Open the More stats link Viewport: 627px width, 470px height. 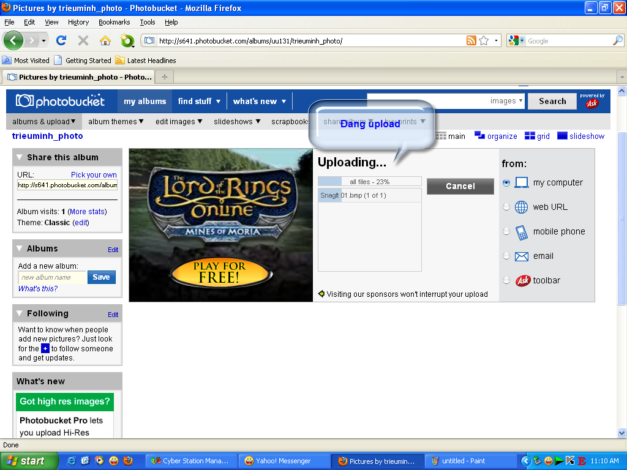(x=87, y=211)
